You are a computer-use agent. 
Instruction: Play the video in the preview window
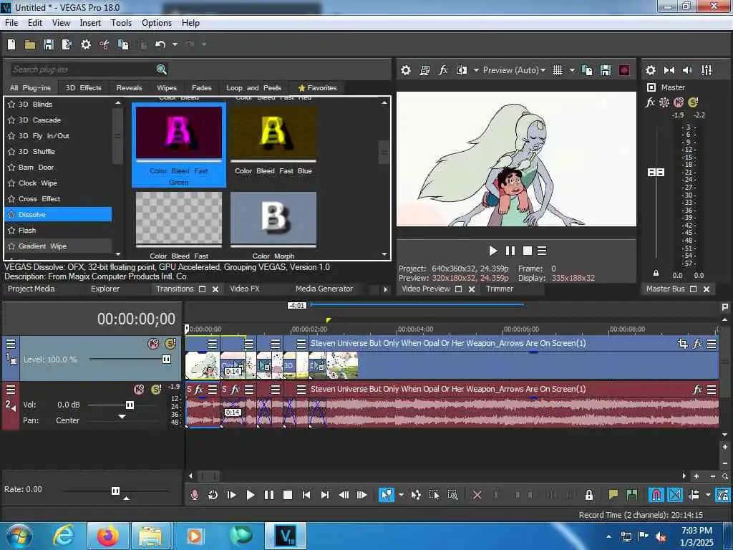[x=492, y=251]
